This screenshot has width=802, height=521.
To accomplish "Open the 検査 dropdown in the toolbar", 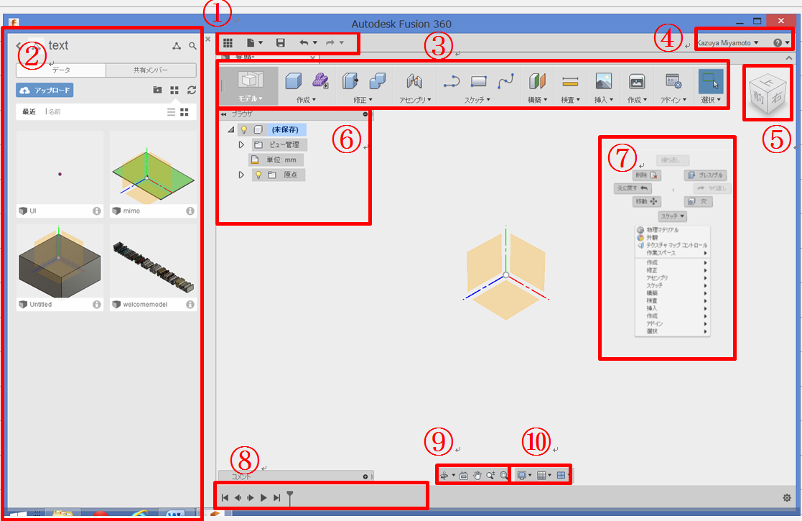I will click(x=570, y=100).
